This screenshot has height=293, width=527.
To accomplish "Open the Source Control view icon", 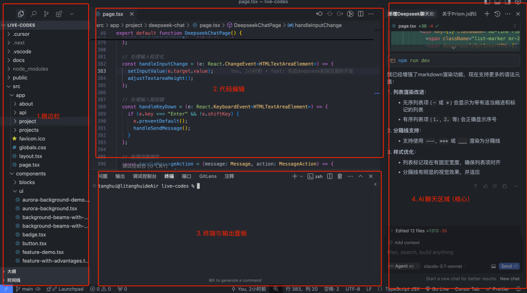I will 46,14.
